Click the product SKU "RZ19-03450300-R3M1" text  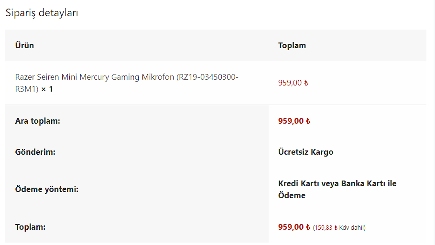pos(208,77)
